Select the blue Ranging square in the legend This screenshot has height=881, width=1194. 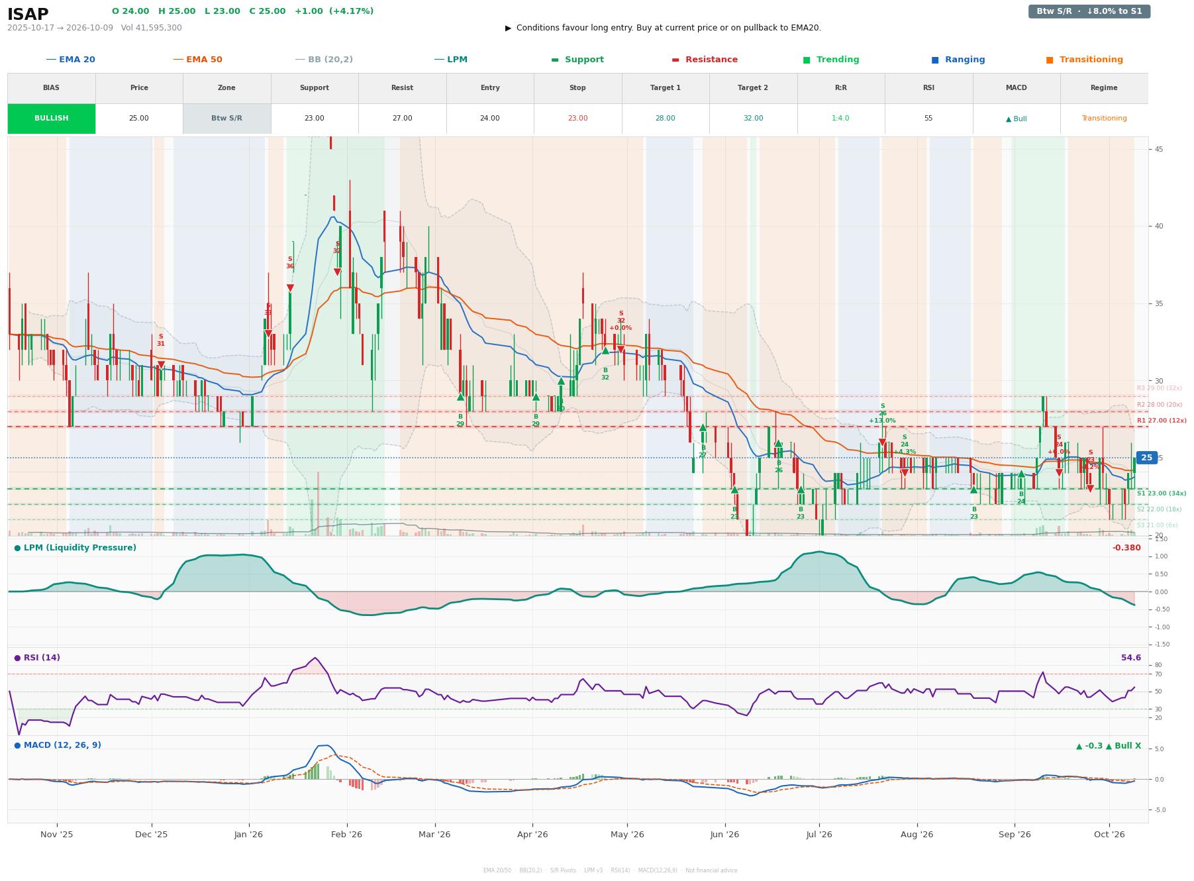tap(935, 60)
